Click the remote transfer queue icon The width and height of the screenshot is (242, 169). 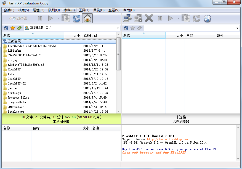pyautogui.click(x=186, y=19)
